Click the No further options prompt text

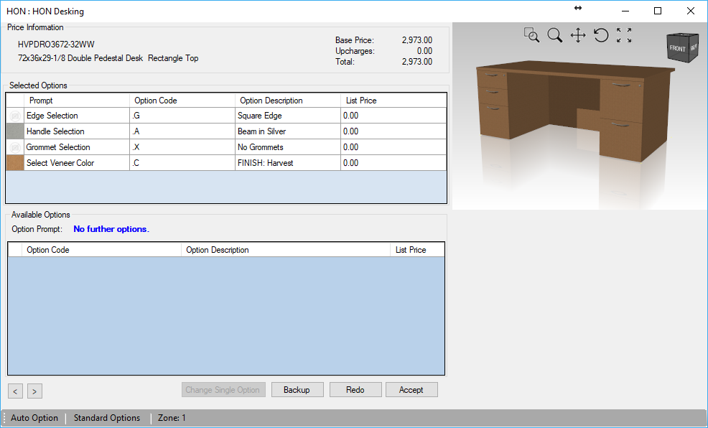[111, 229]
